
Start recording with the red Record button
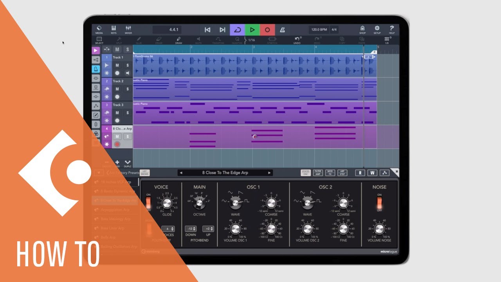267,30
